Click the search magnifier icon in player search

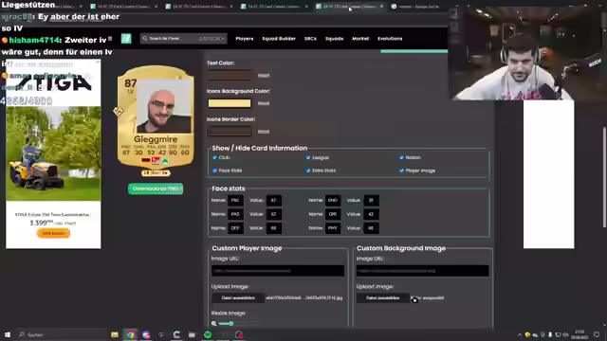point(145,39)
